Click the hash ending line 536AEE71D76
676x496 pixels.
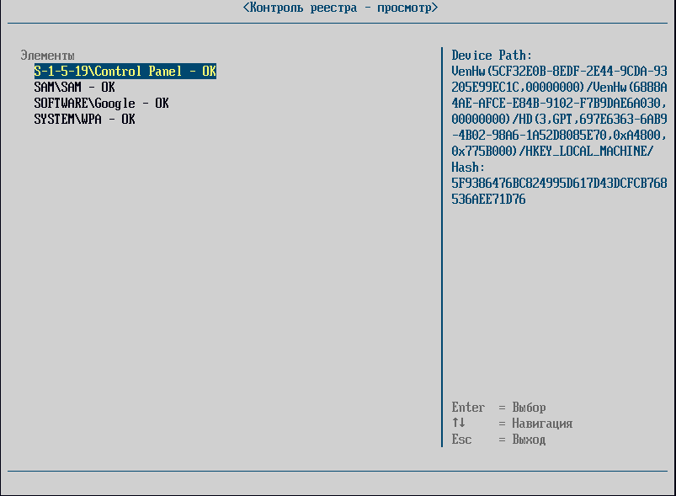(x=488, y=200)
